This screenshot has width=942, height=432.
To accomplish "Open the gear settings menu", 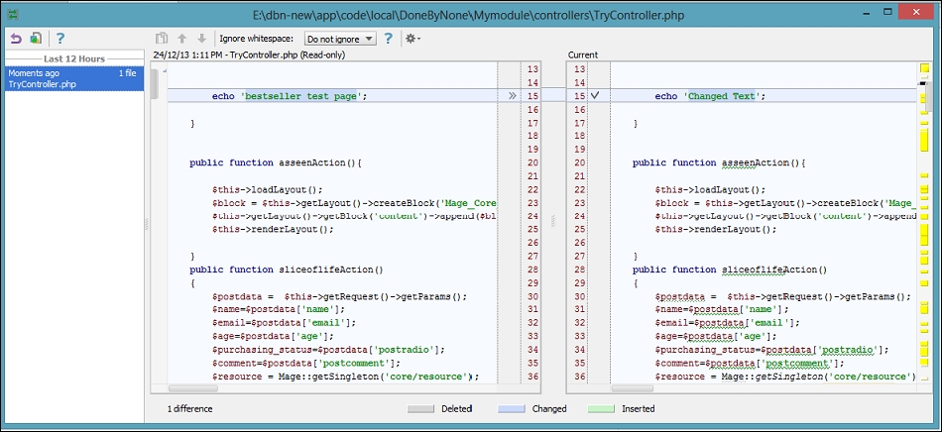I will tap(412, 39).
